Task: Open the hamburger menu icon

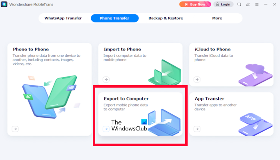Action: coord(257,4)
